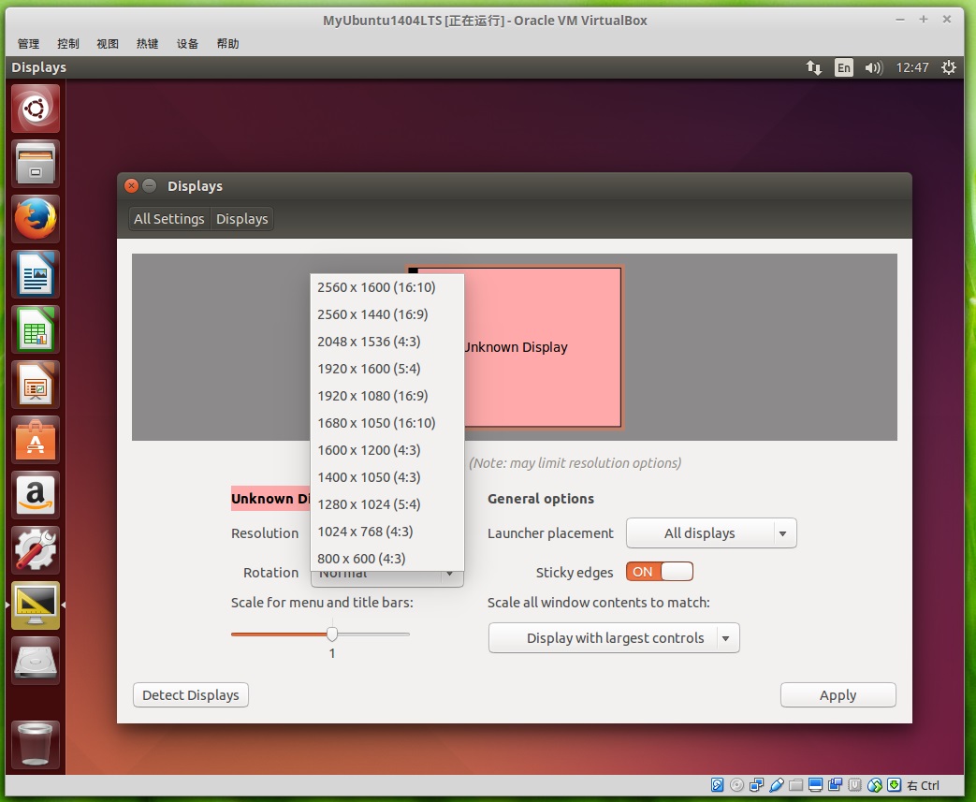Click the En keyboard input indicator

tap(844, 67)
